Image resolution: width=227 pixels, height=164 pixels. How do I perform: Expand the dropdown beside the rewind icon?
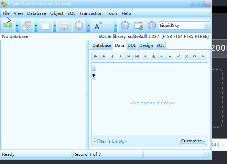pyautogui.click(x=88, y=25)
